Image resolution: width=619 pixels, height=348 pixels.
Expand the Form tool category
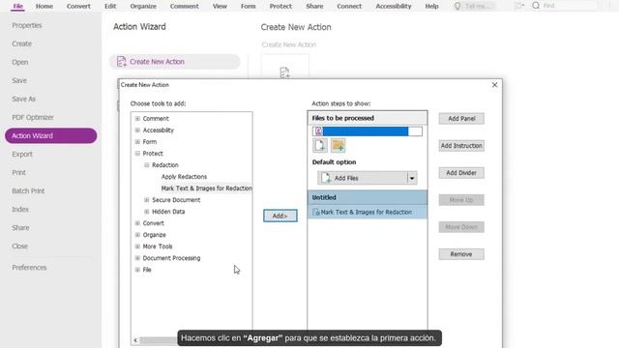[137, 142]
